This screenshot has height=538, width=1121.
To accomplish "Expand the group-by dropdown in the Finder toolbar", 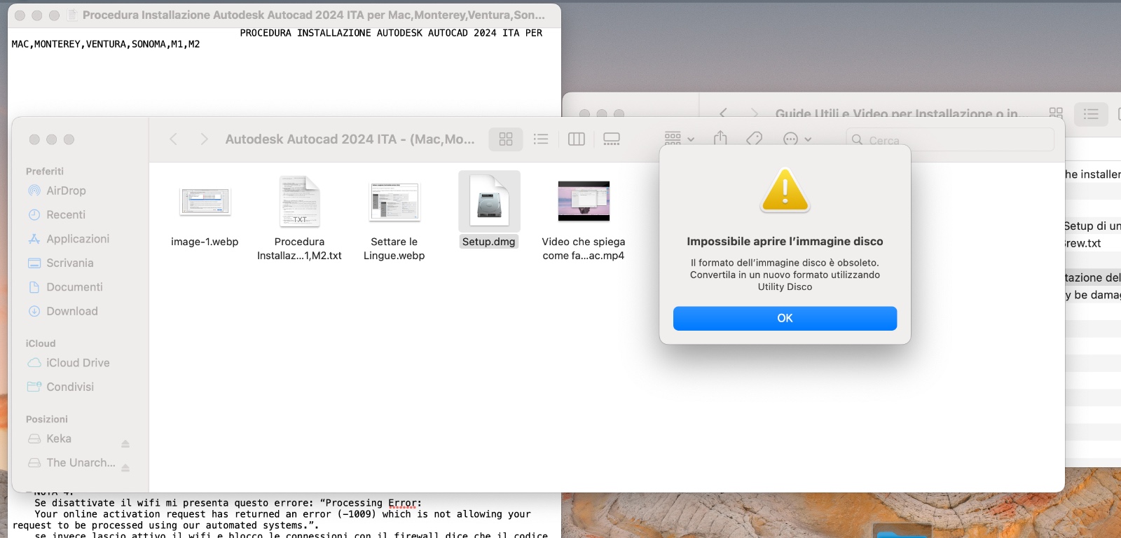I will [679, 139].
